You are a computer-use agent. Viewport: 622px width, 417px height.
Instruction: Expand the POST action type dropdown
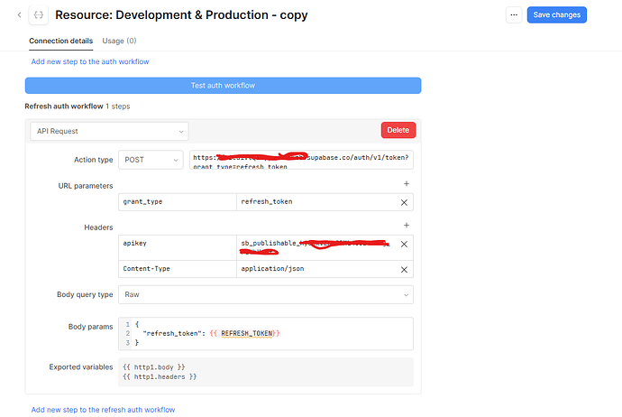(150, 160)
